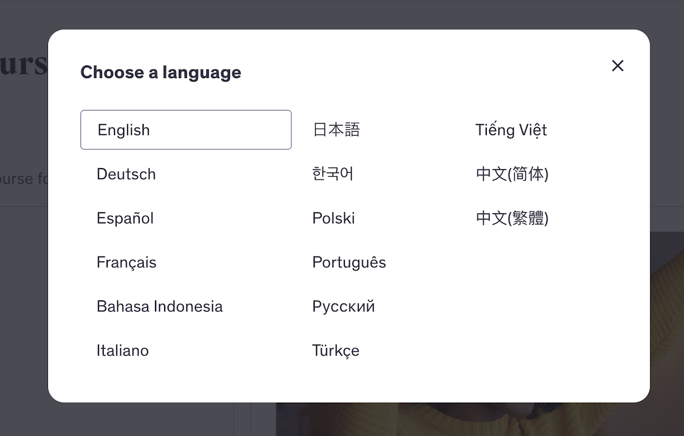Close the Choose a language dialog
Viewport: 684px width, 436px height.
[617, 66]
